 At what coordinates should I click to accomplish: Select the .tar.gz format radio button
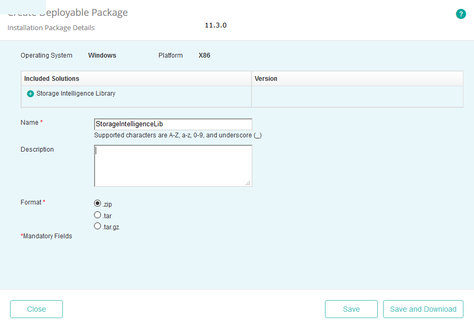click(x=97, y=226)
